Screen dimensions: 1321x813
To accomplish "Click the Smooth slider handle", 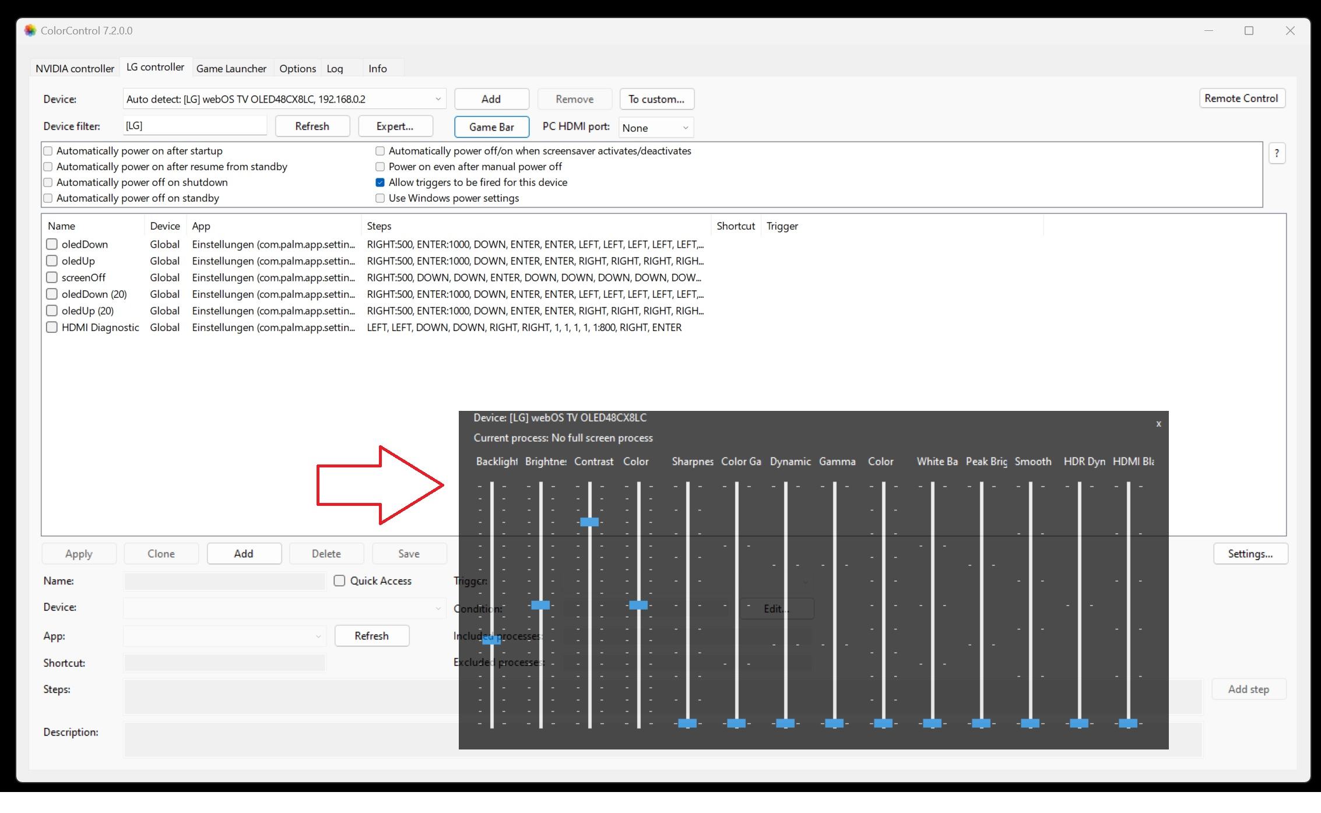I will click(1030, 723).
